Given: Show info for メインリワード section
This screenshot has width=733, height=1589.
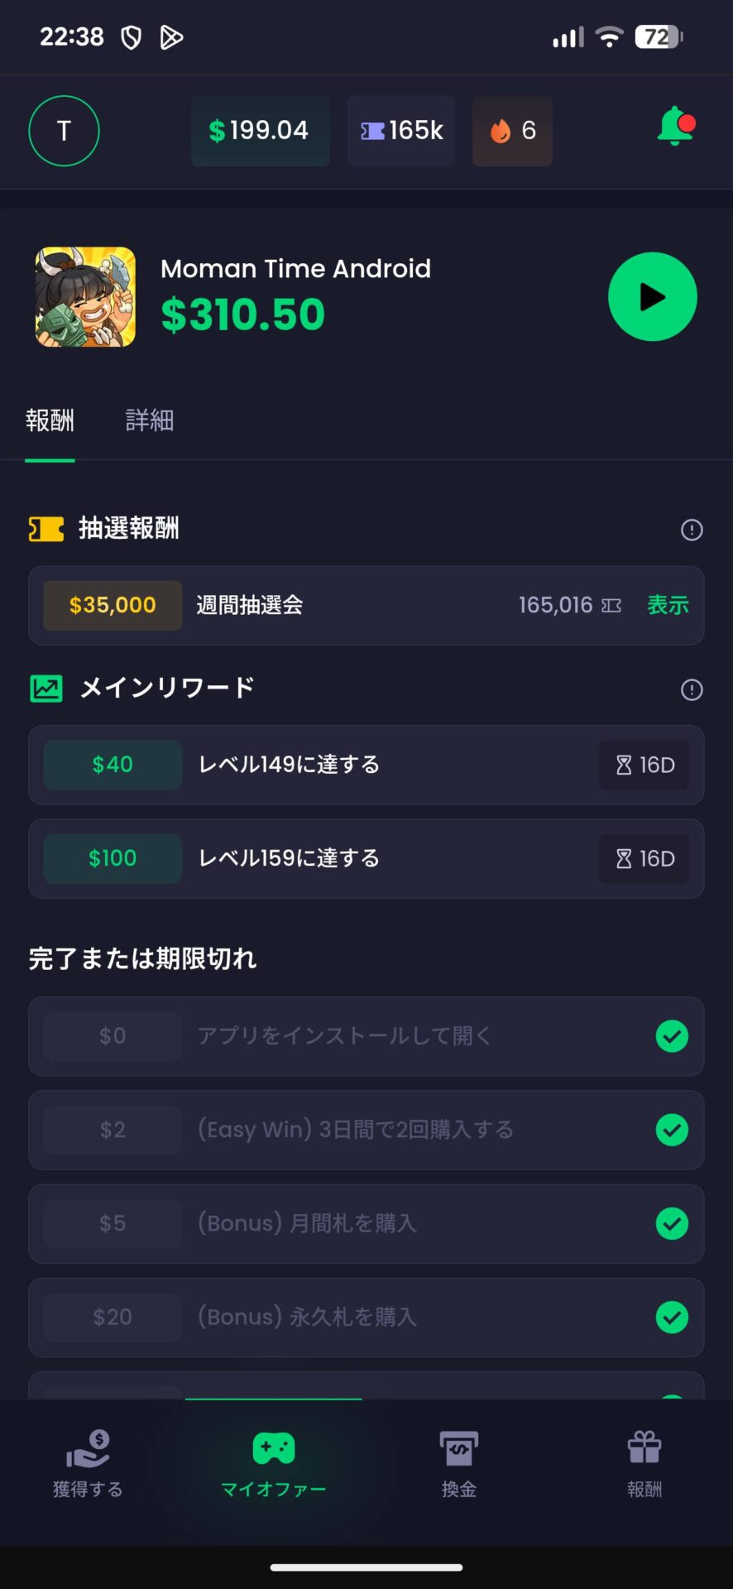Looking at the screenshot, I should click(x=692, y=689).
